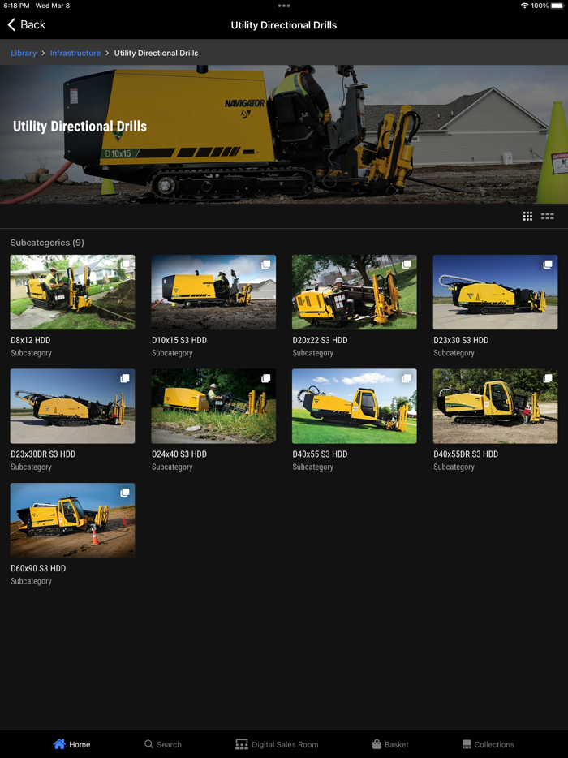Screen dimensions: 568x758
Task: Click the D10x15 S3 HDD title text
Action: (x=179, y=340)
